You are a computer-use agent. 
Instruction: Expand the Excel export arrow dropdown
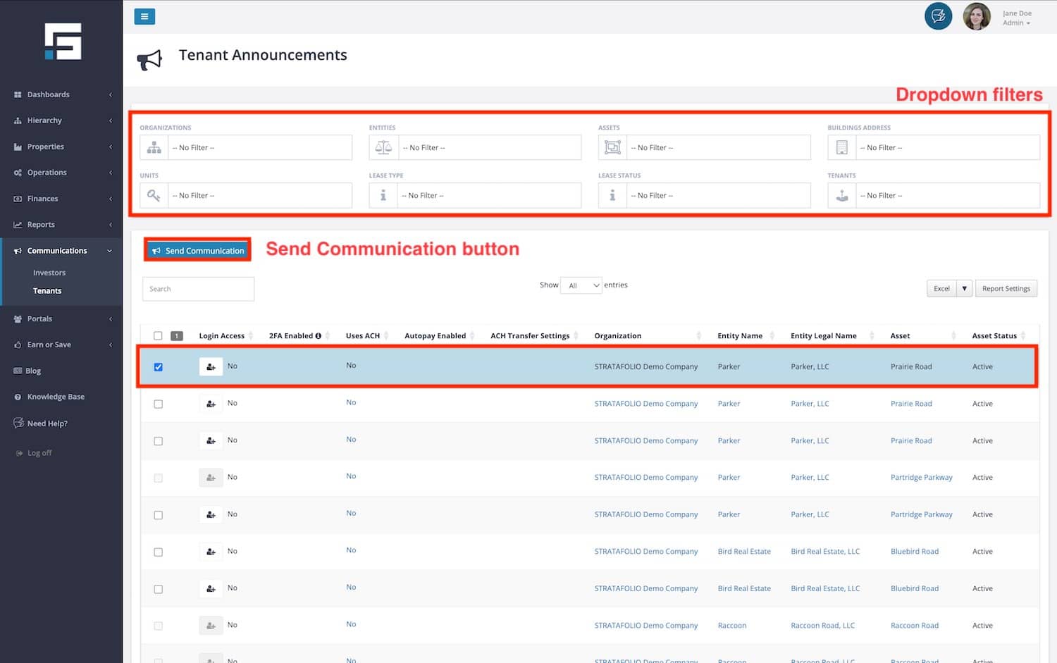click(964, 289)
